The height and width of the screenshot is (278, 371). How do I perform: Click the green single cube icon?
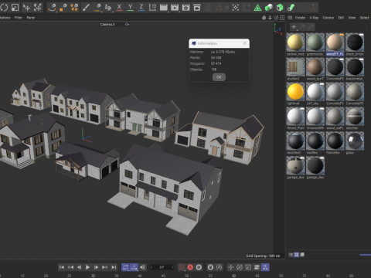click(x=280, y=8)
